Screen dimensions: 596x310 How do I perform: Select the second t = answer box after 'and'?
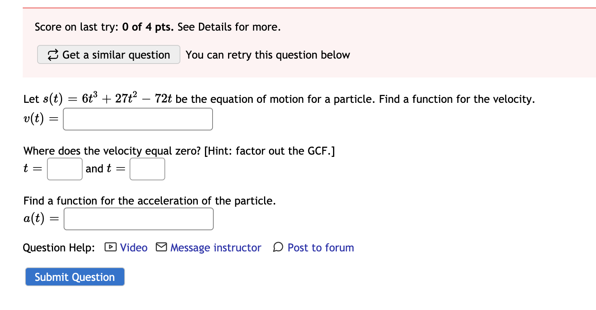pos(147,169)
